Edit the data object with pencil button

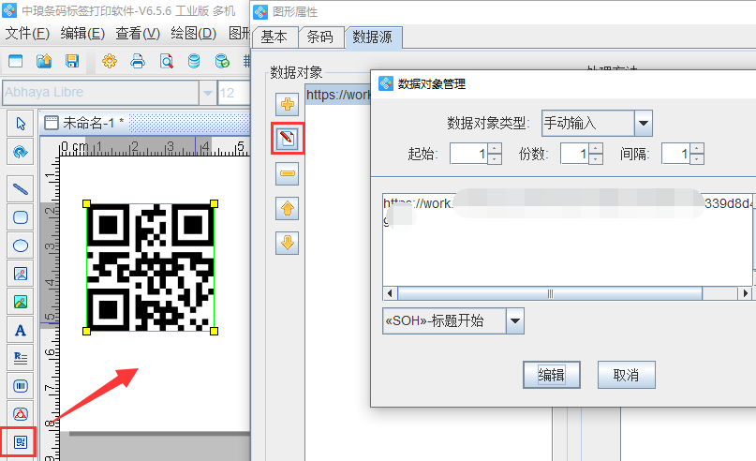(288, 139)
